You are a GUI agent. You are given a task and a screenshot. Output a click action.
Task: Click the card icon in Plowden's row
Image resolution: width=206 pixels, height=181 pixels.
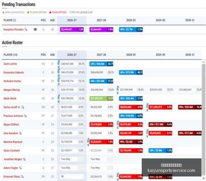(x=35, y=29)
